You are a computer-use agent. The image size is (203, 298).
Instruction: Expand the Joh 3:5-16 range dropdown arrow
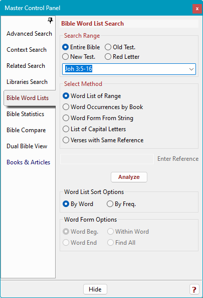(191, 69)
